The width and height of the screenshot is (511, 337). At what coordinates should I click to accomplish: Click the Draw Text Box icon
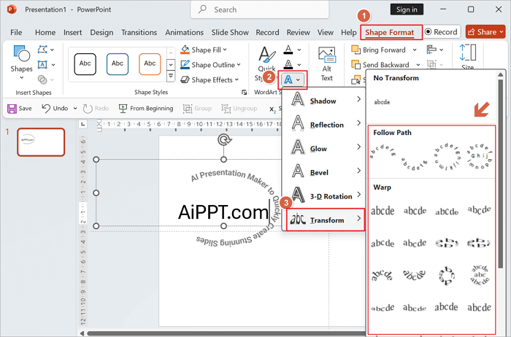tap(42, 64)
